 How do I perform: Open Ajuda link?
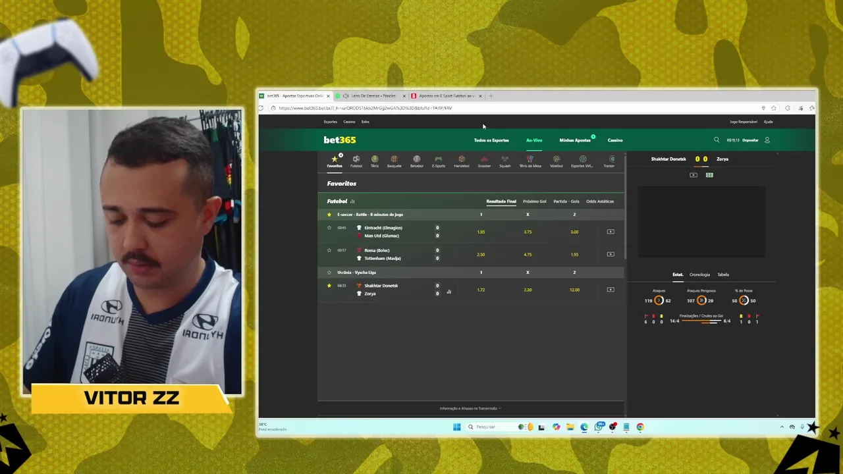[768, 122]
